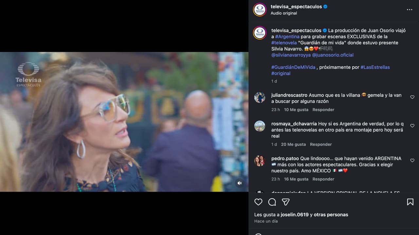Visit the @silvianavarroyya profile mention

291,55
